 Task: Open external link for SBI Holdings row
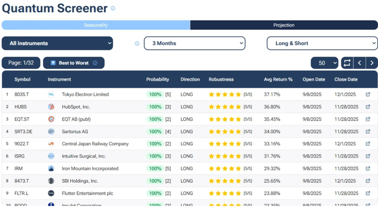(368, 181)
